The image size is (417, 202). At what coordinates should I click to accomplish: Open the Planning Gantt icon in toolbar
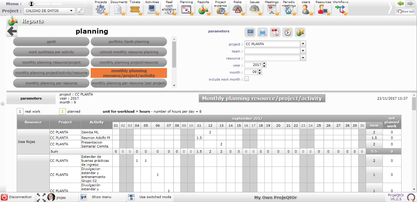(186, 10)
